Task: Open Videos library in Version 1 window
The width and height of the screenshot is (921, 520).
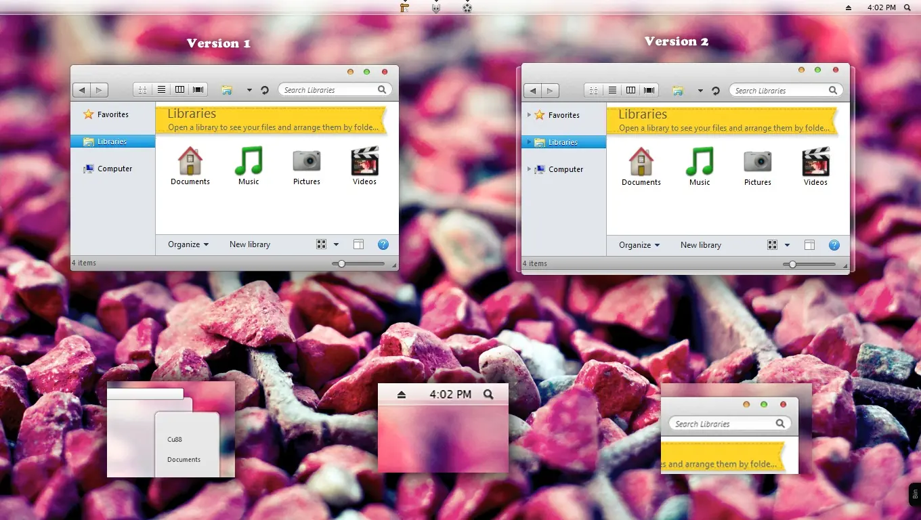Action: pyautogui.click(x=364, y=167)
